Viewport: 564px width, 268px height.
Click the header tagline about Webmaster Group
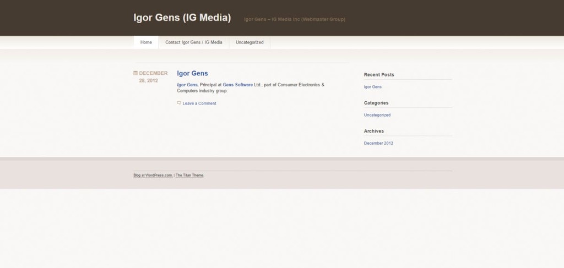pyautogui.click(x=295, y=19)
